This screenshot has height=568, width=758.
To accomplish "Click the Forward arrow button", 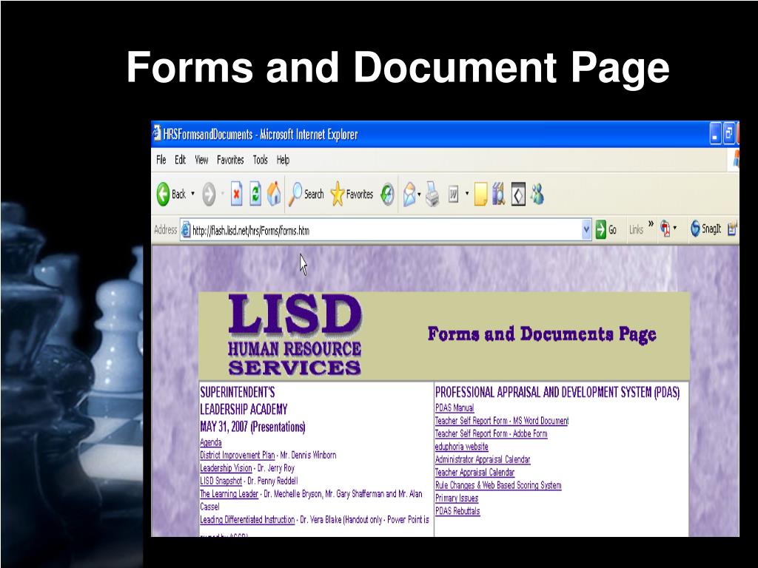I will (x=209, y=195).
